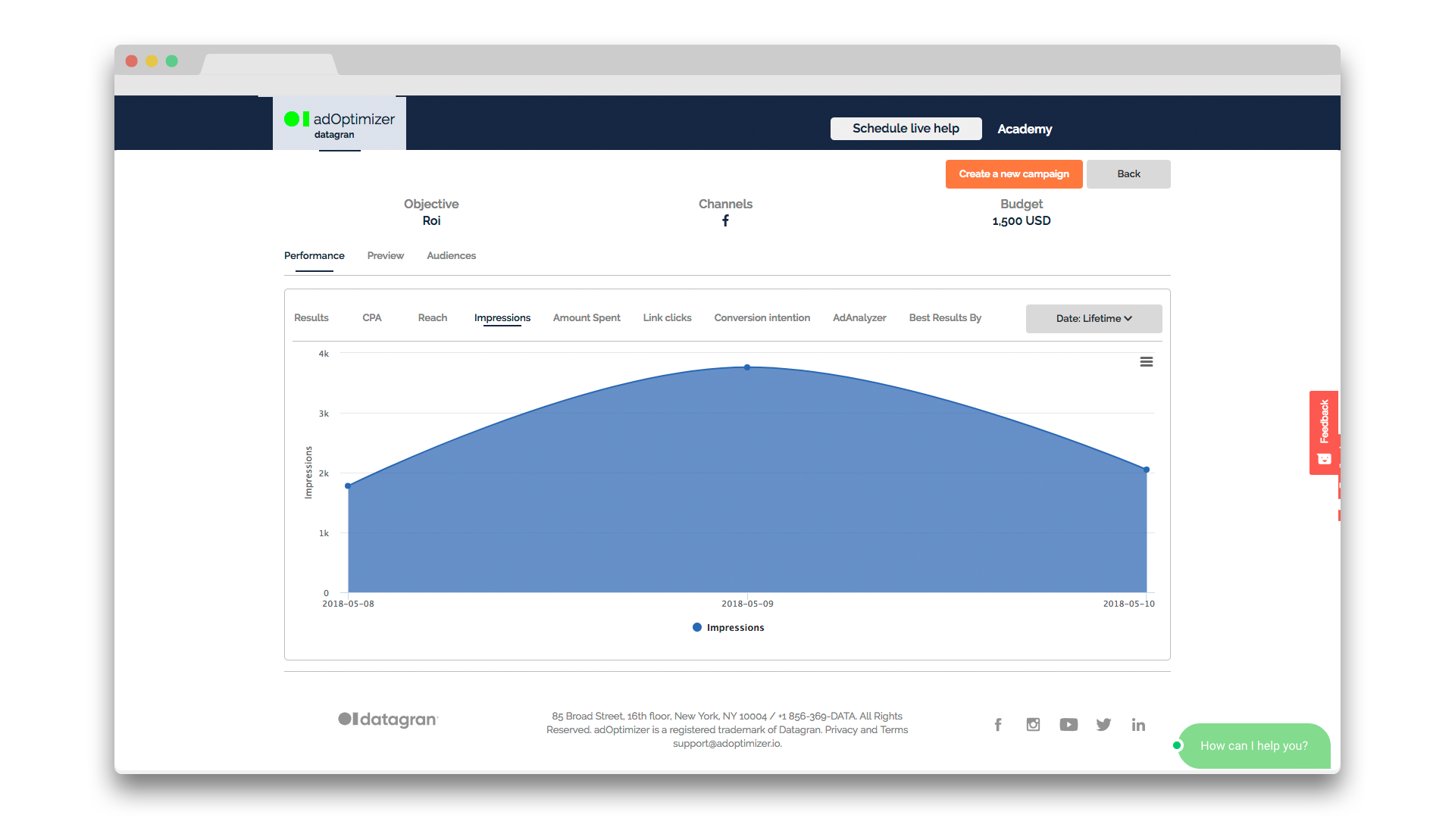Open the hamburger menu on chart
The image size is (1455, 818).
(1147, 361)
